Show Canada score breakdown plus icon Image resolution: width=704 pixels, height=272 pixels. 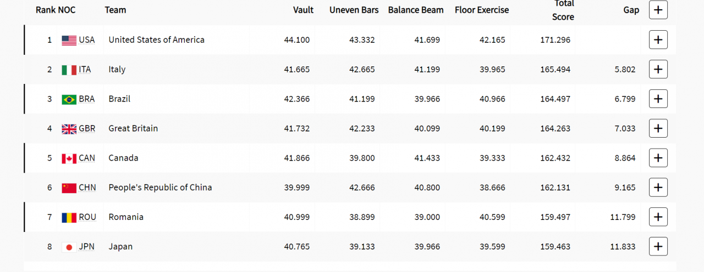click(658, 158)
